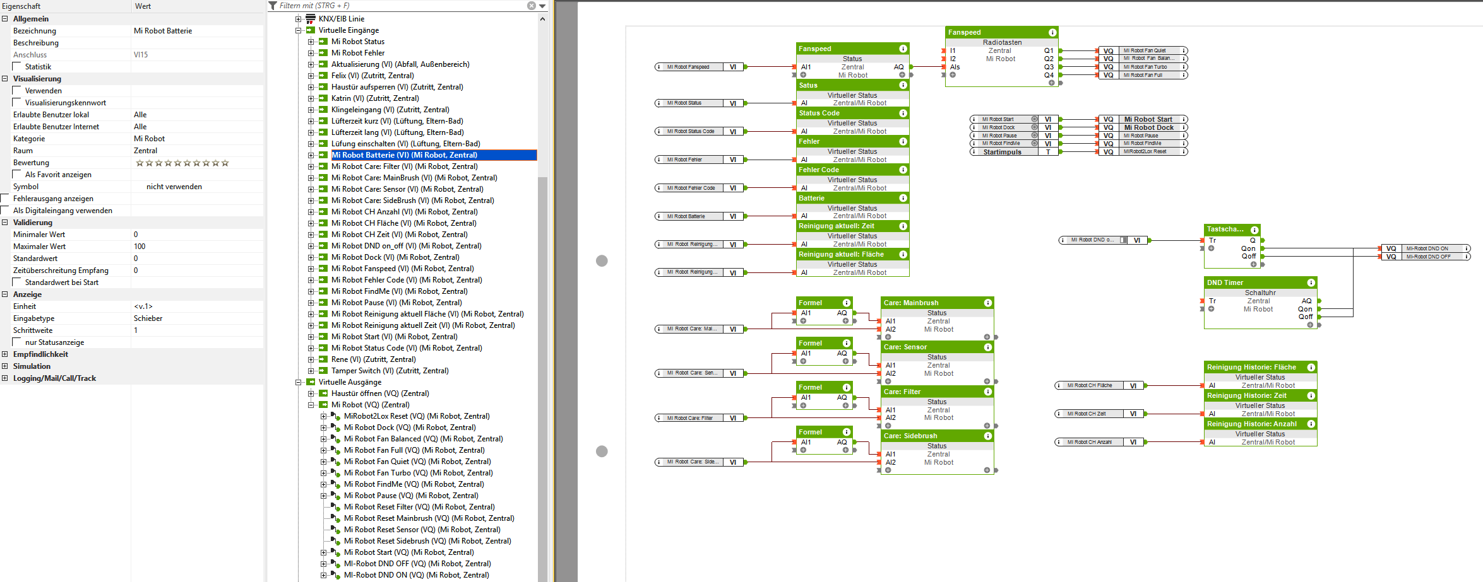Click the filter funnel icon
This screenshot has width=1483, height=582.
point(273,6)
